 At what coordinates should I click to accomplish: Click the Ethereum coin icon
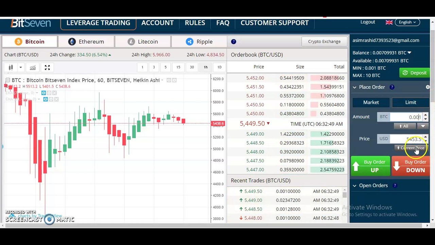click(x=72, y=42)
